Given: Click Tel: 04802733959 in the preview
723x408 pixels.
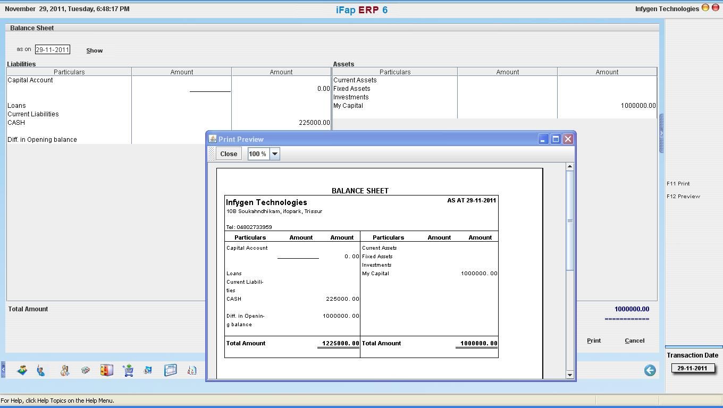Looking at the screenshot, I should [x=249, y=227].
